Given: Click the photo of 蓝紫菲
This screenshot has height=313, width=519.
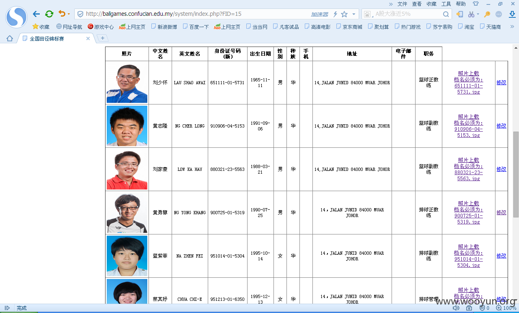Looking at the screenshot, I should [127, 256].
